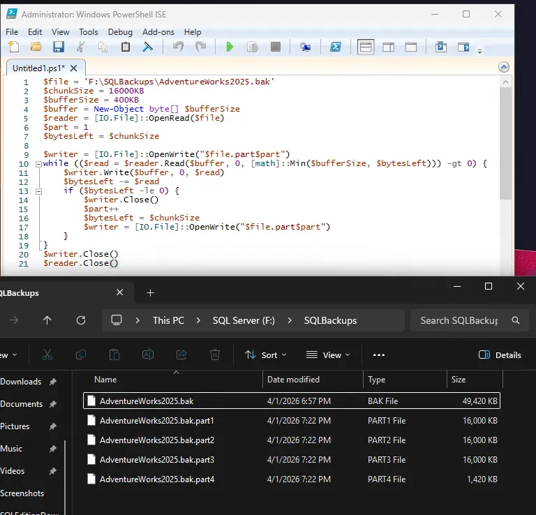Image resolution: width=536 pixels, height=515 pixels.
Task: Open Music in the navigation pane
Action: click(11, 449)
